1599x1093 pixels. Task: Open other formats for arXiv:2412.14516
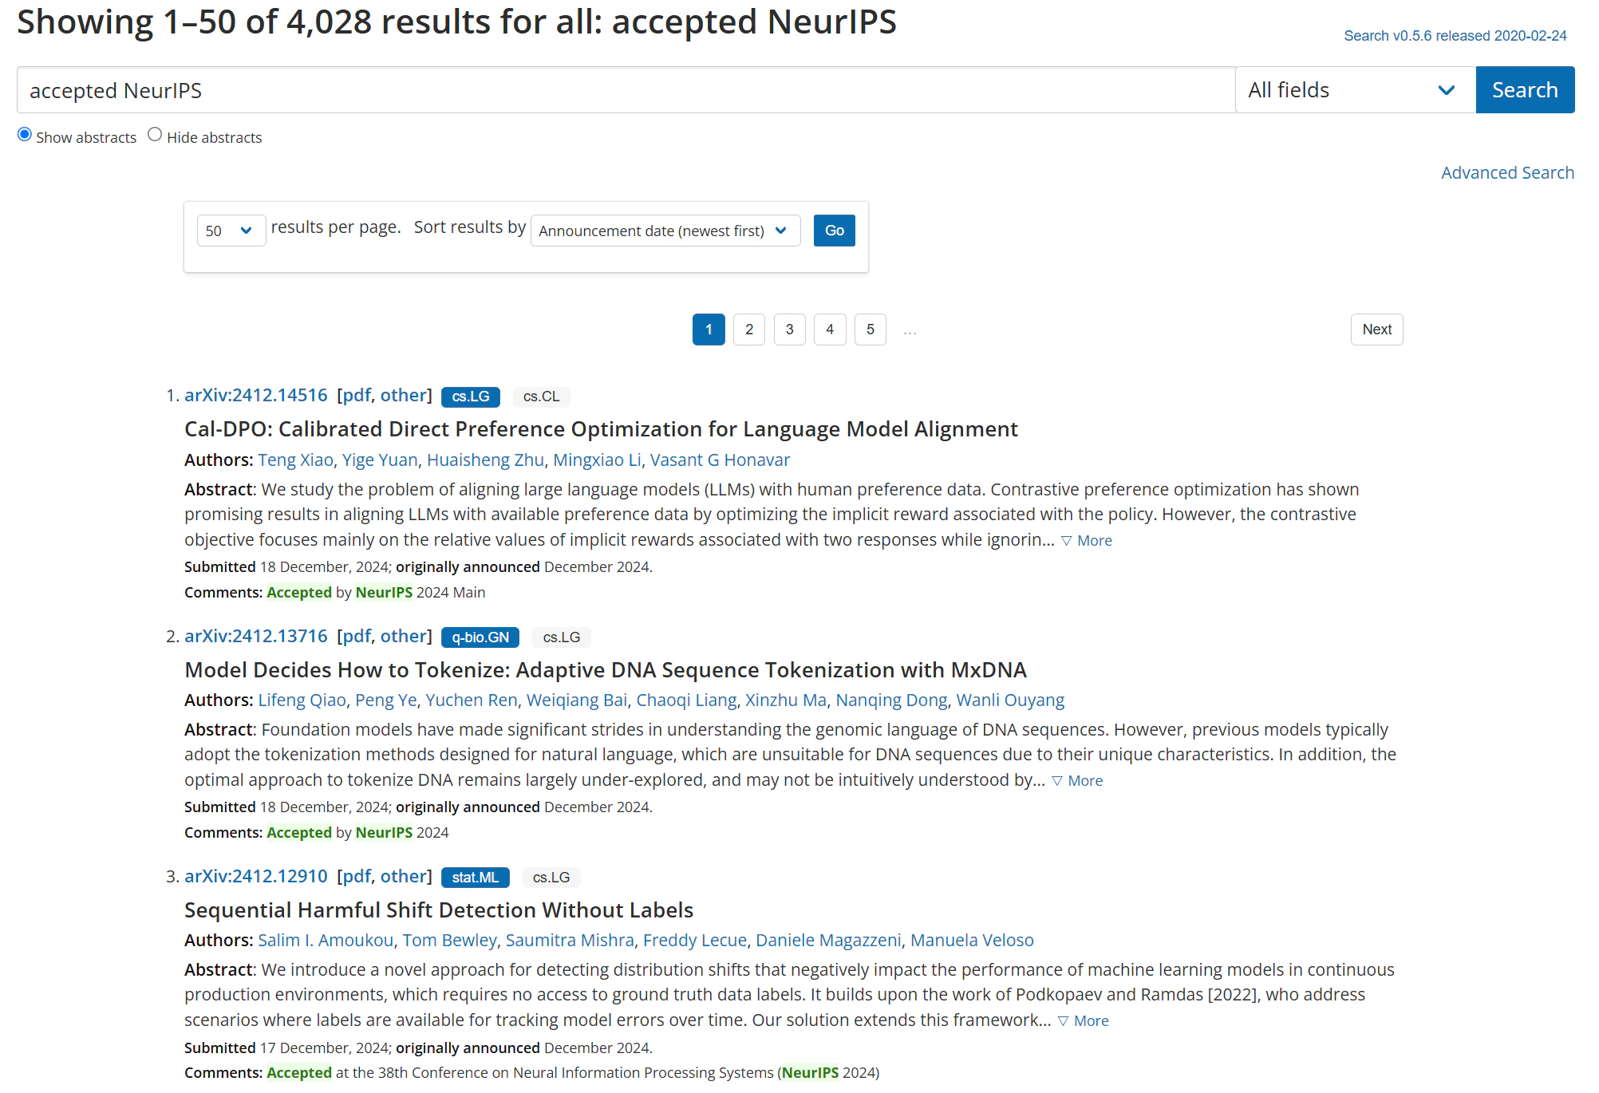404,395
